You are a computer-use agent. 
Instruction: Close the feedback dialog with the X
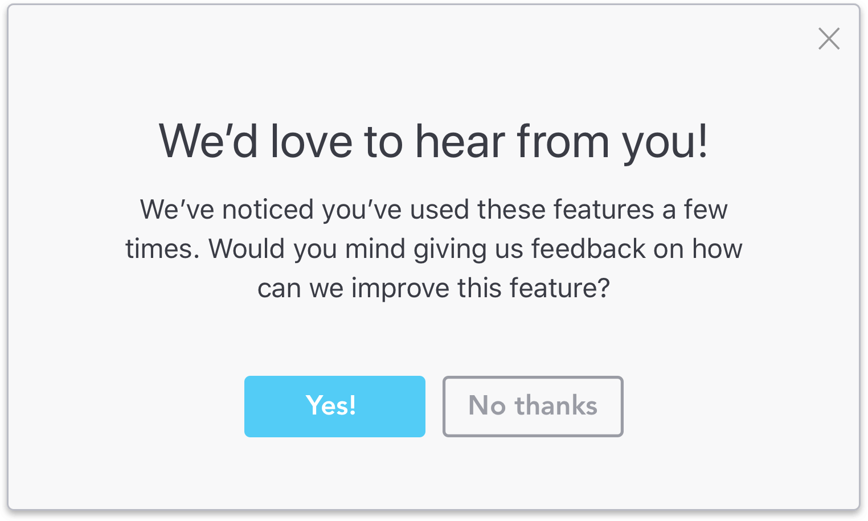click(x=829, y=39)
